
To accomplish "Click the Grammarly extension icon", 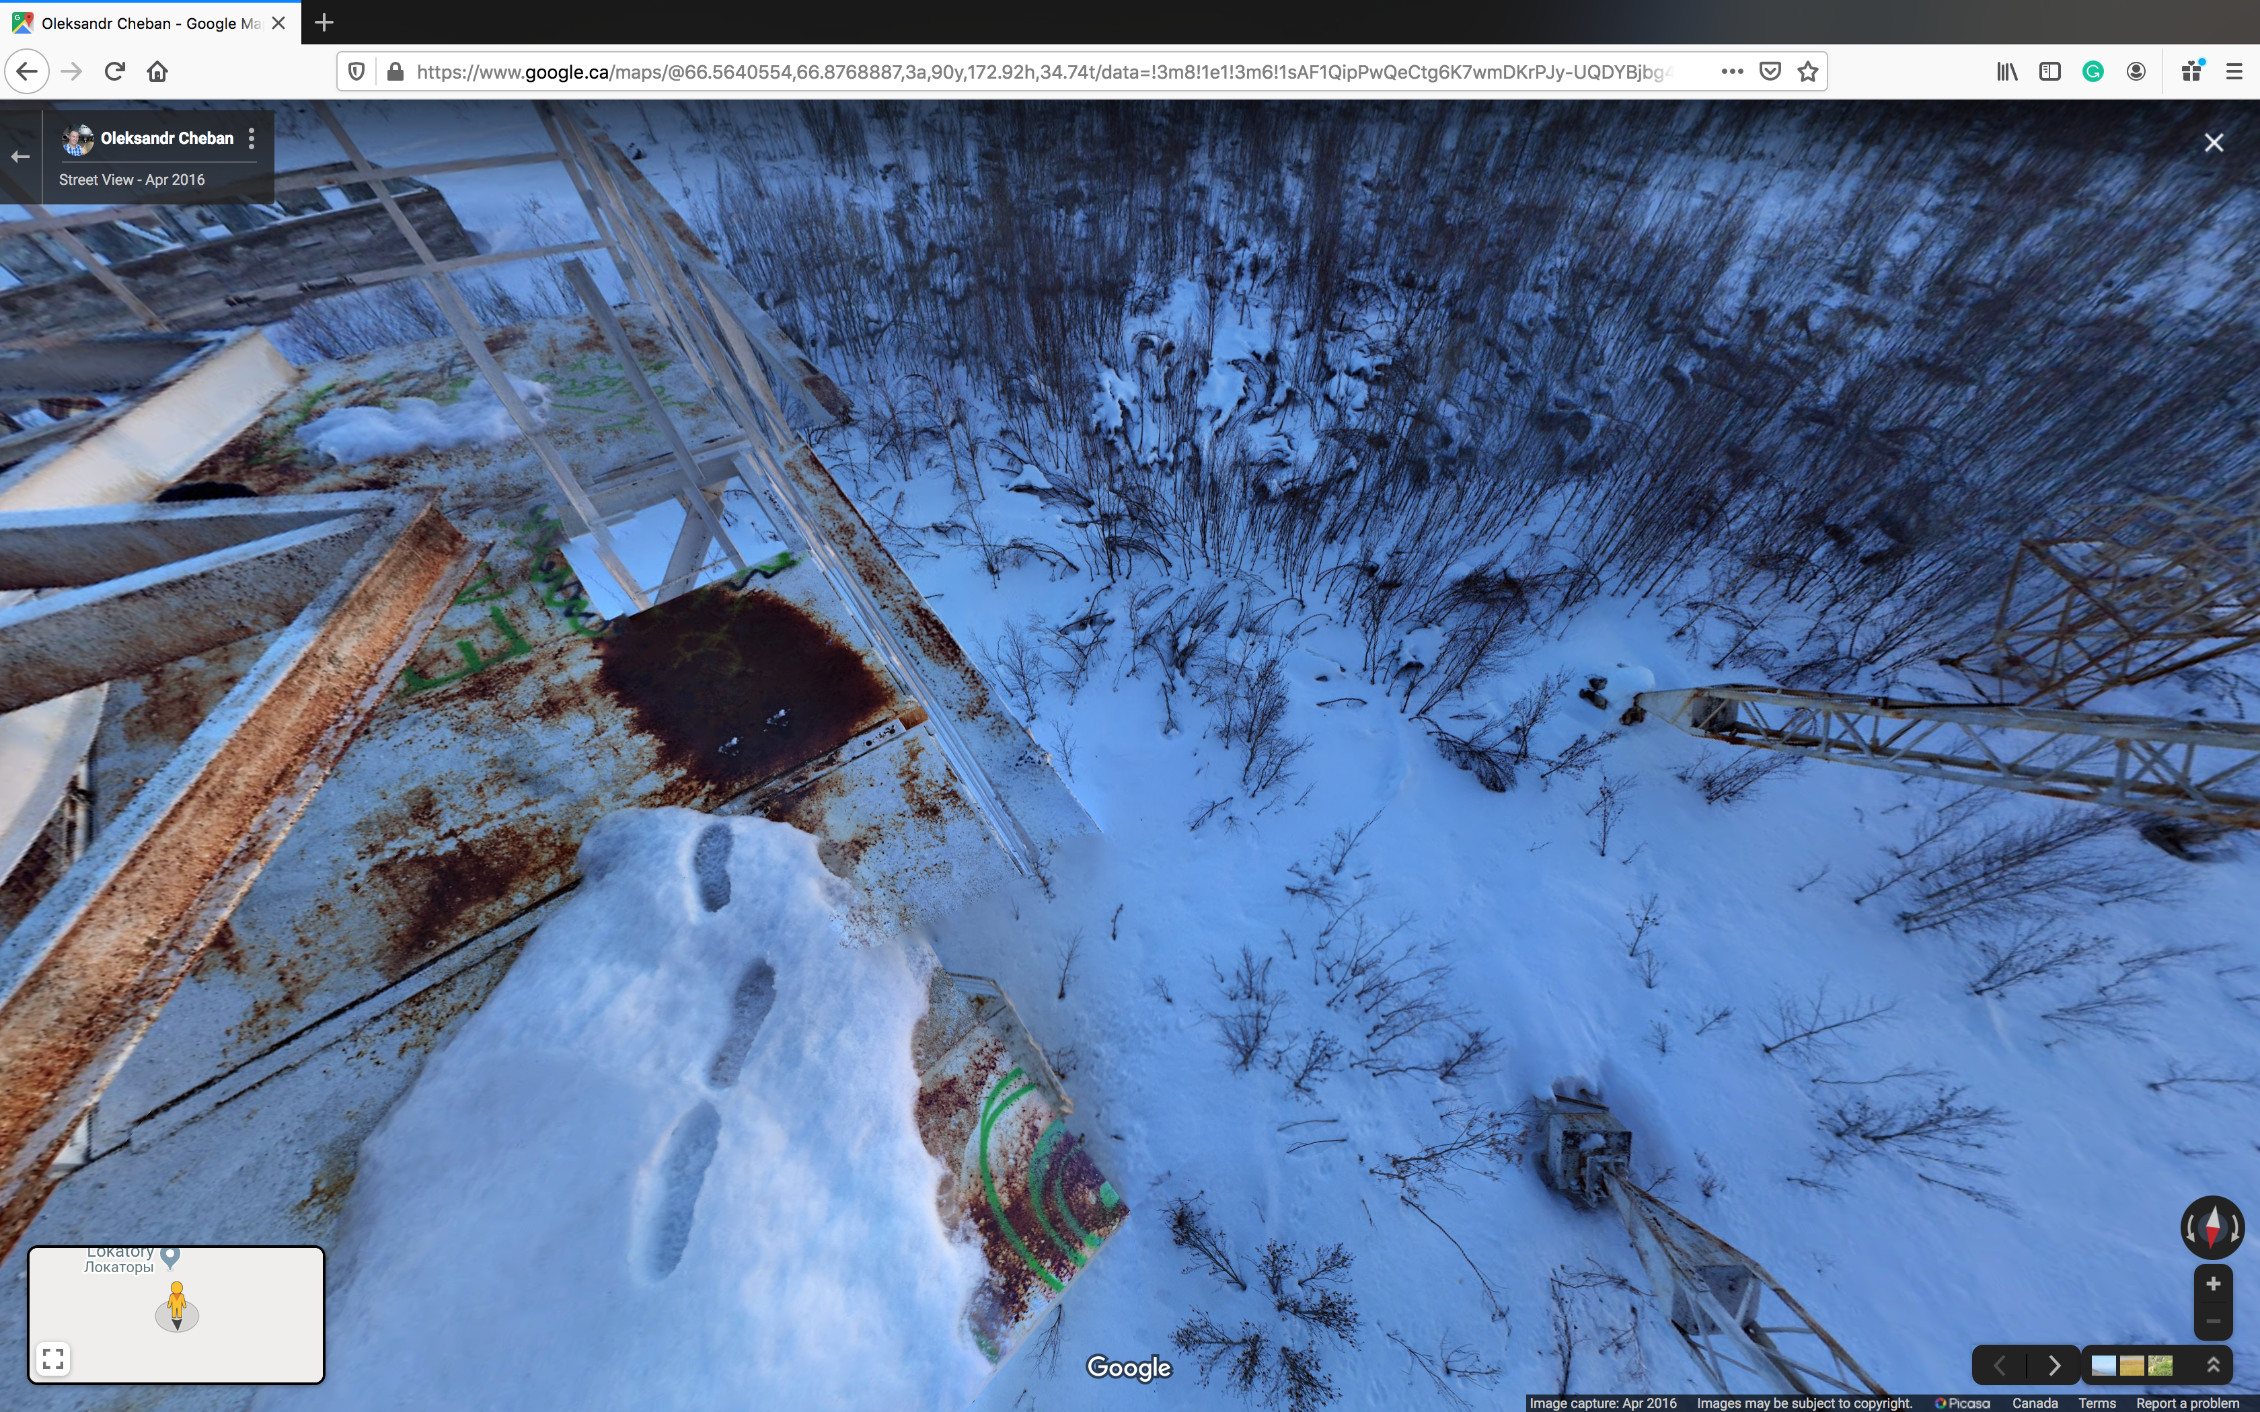I will tap(2093, 72).
